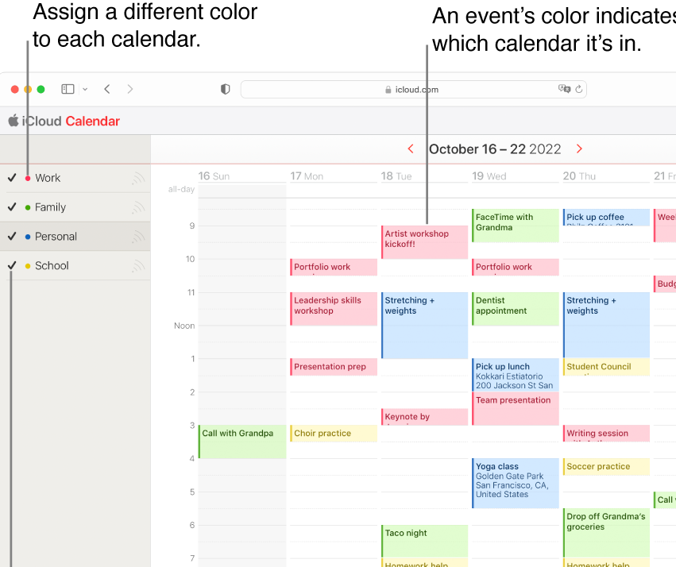Go to previous week with left arrow

pyautogui.click(x=411, y=148)
